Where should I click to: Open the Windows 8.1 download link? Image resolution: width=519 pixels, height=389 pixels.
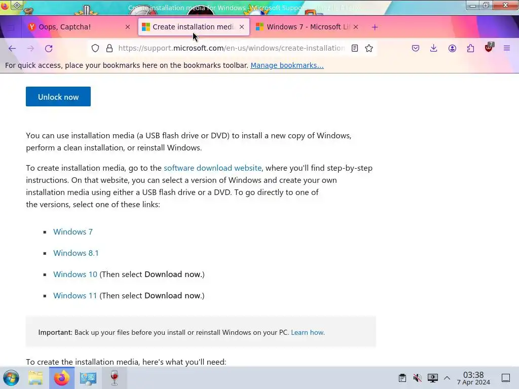[76, 253]
